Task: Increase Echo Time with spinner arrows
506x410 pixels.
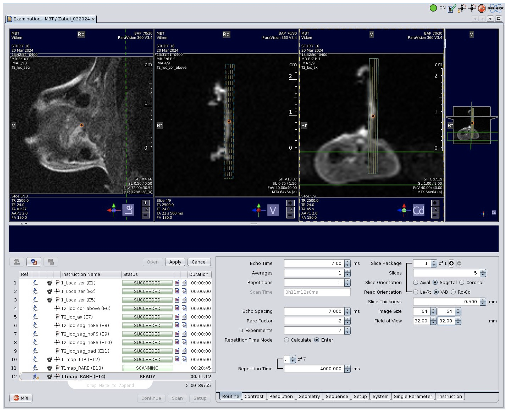Action: coord(347,262)
